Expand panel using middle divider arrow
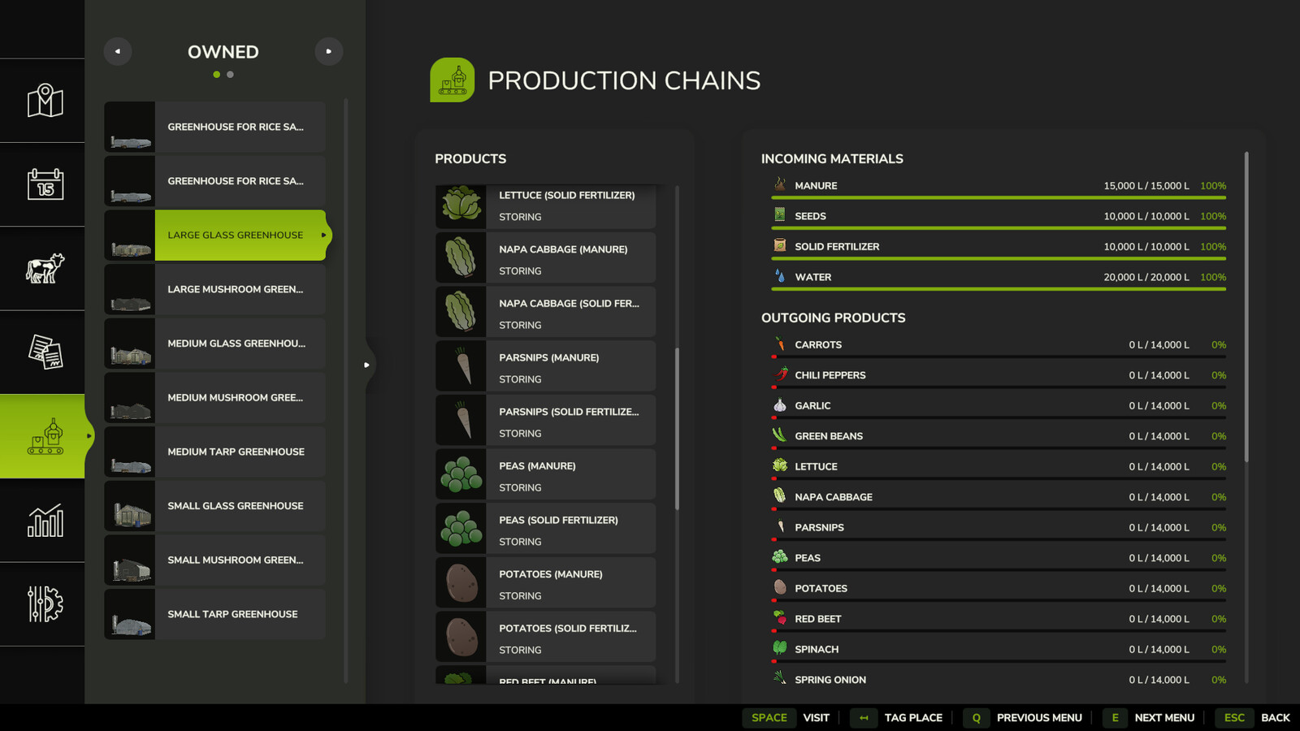 [x=367, y=365]
